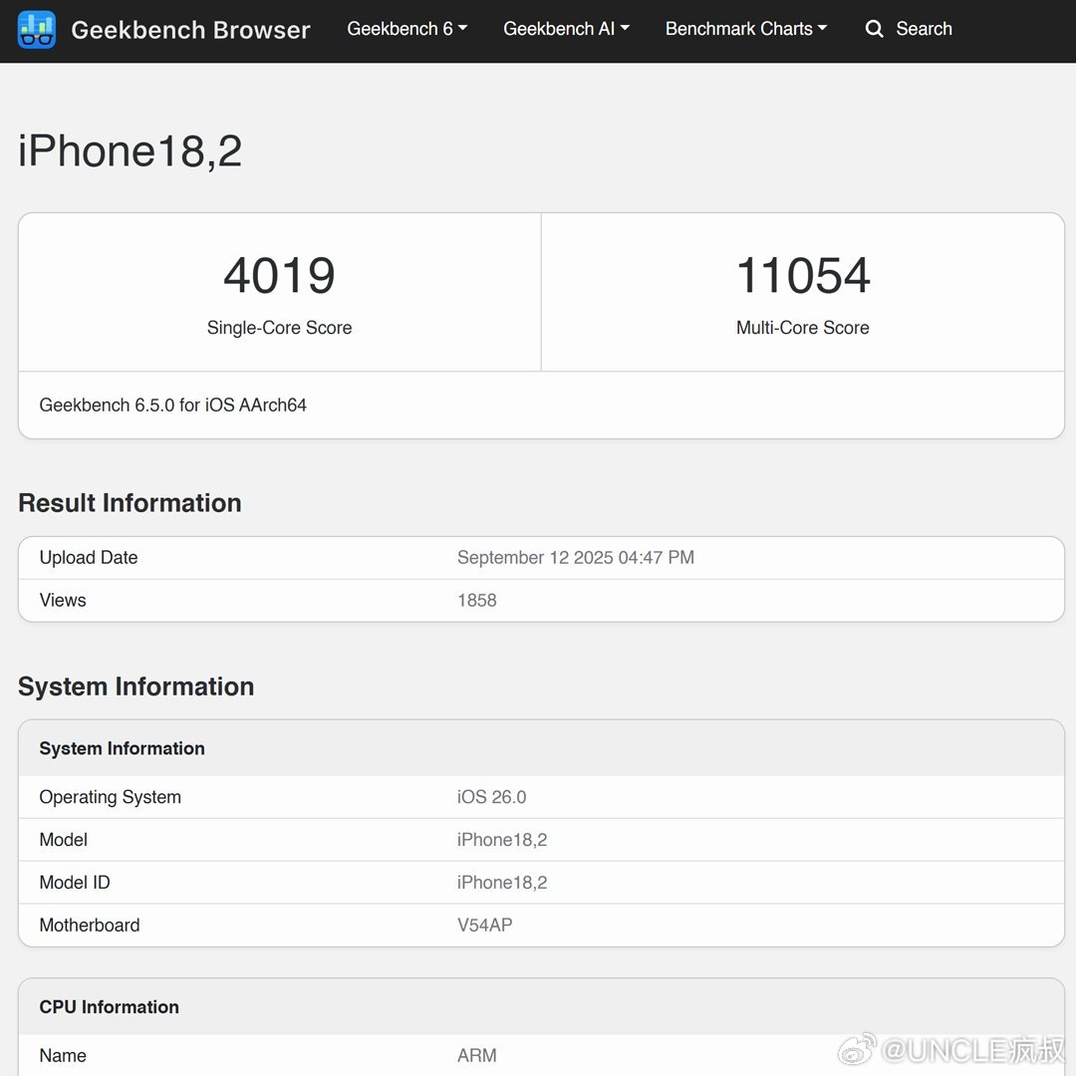Click the large System Information section heading

(x=135, y=686)
